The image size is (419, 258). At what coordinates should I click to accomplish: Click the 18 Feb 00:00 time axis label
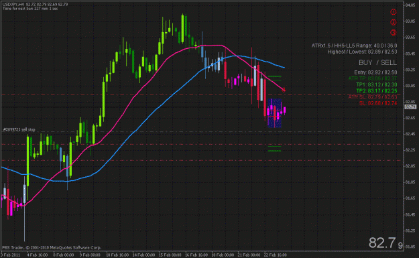click(223, 255)
